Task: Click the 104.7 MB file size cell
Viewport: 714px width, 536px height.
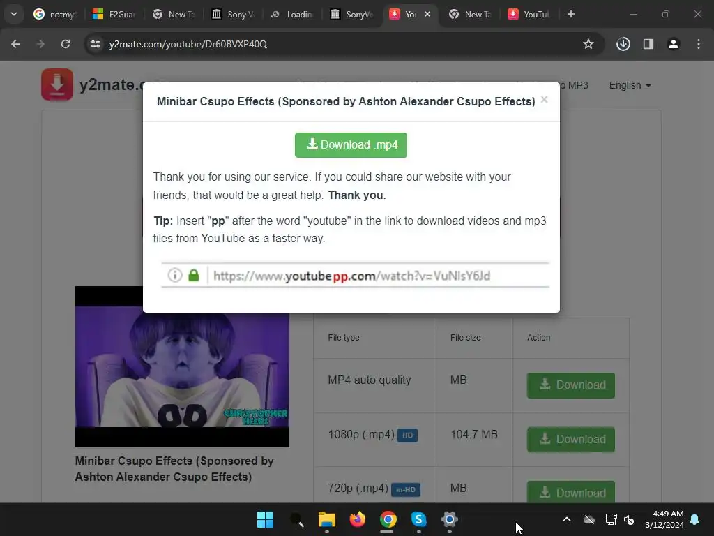Action: tap(474, 434)
